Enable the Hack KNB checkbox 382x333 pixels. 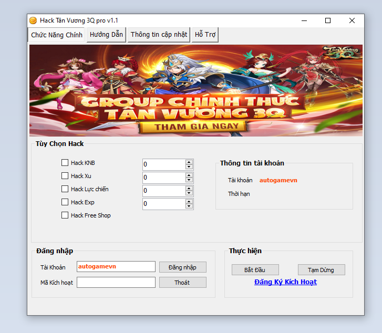(65, 163)
